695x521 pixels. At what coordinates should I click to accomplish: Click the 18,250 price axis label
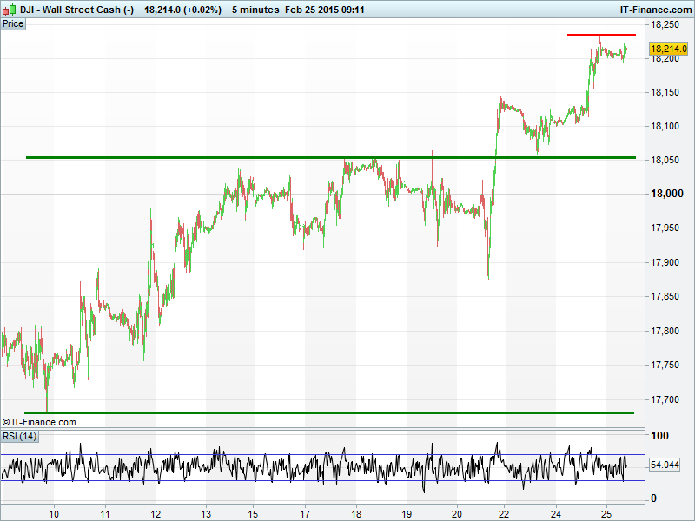coord(665,24)
